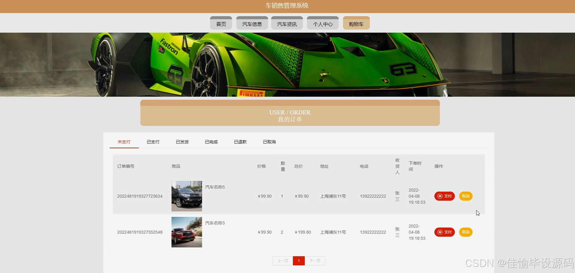The height and width of the screenshot is (273, 575).
Task: Click the 我的订单 section heading
Action: 290,119
